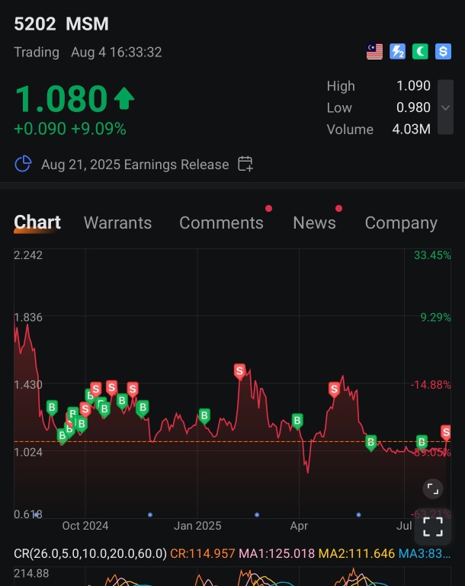Viewport: 465px width, 586px height.
Task: Tap the latest sell marker at chart right edge
Action: 446,433
